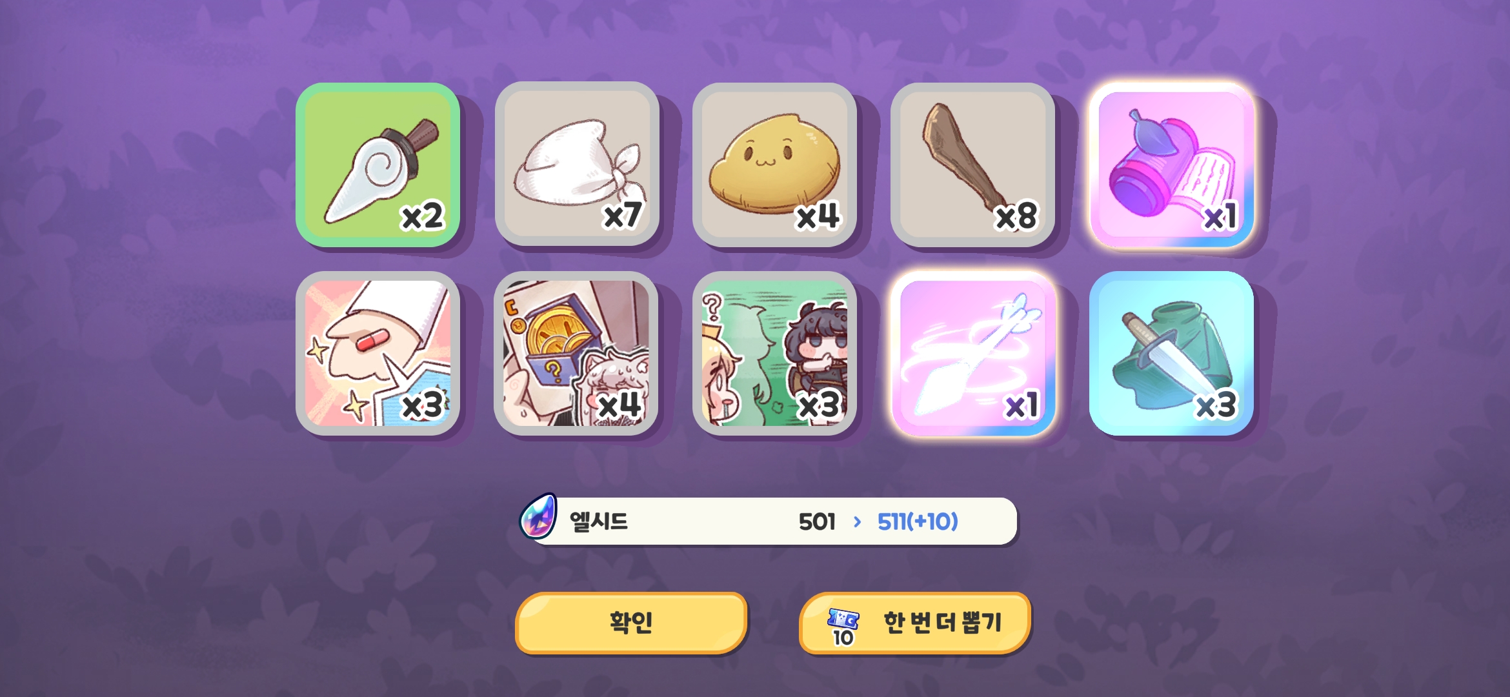Click the 엘시드 currency label
The height and width of the screenshot is (697, 1510).
[x=598, y=521]
